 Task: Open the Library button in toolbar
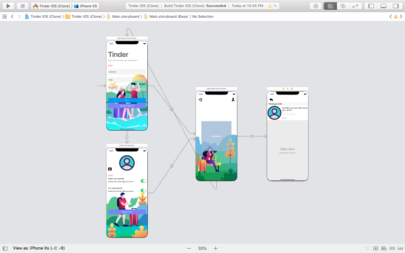coord(315,6)
